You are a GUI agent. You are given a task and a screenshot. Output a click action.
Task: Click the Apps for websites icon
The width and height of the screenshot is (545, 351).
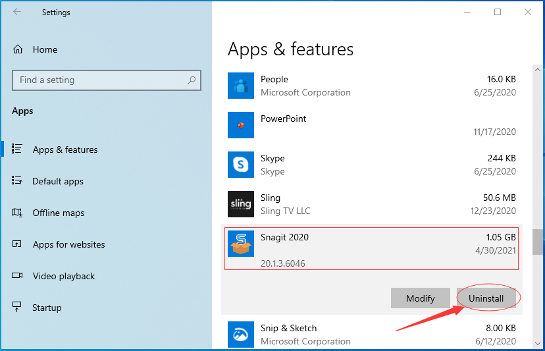pos(16,244)
